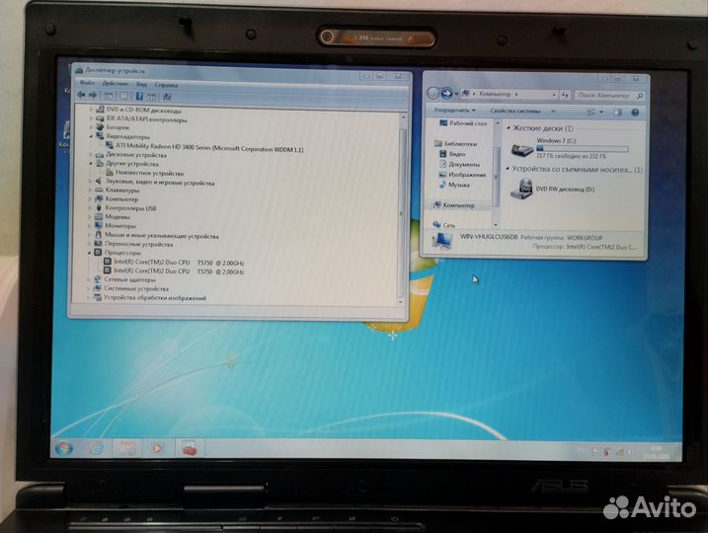
Task: Click the Windows 7 (C:) drive icon
Action: 520,150
